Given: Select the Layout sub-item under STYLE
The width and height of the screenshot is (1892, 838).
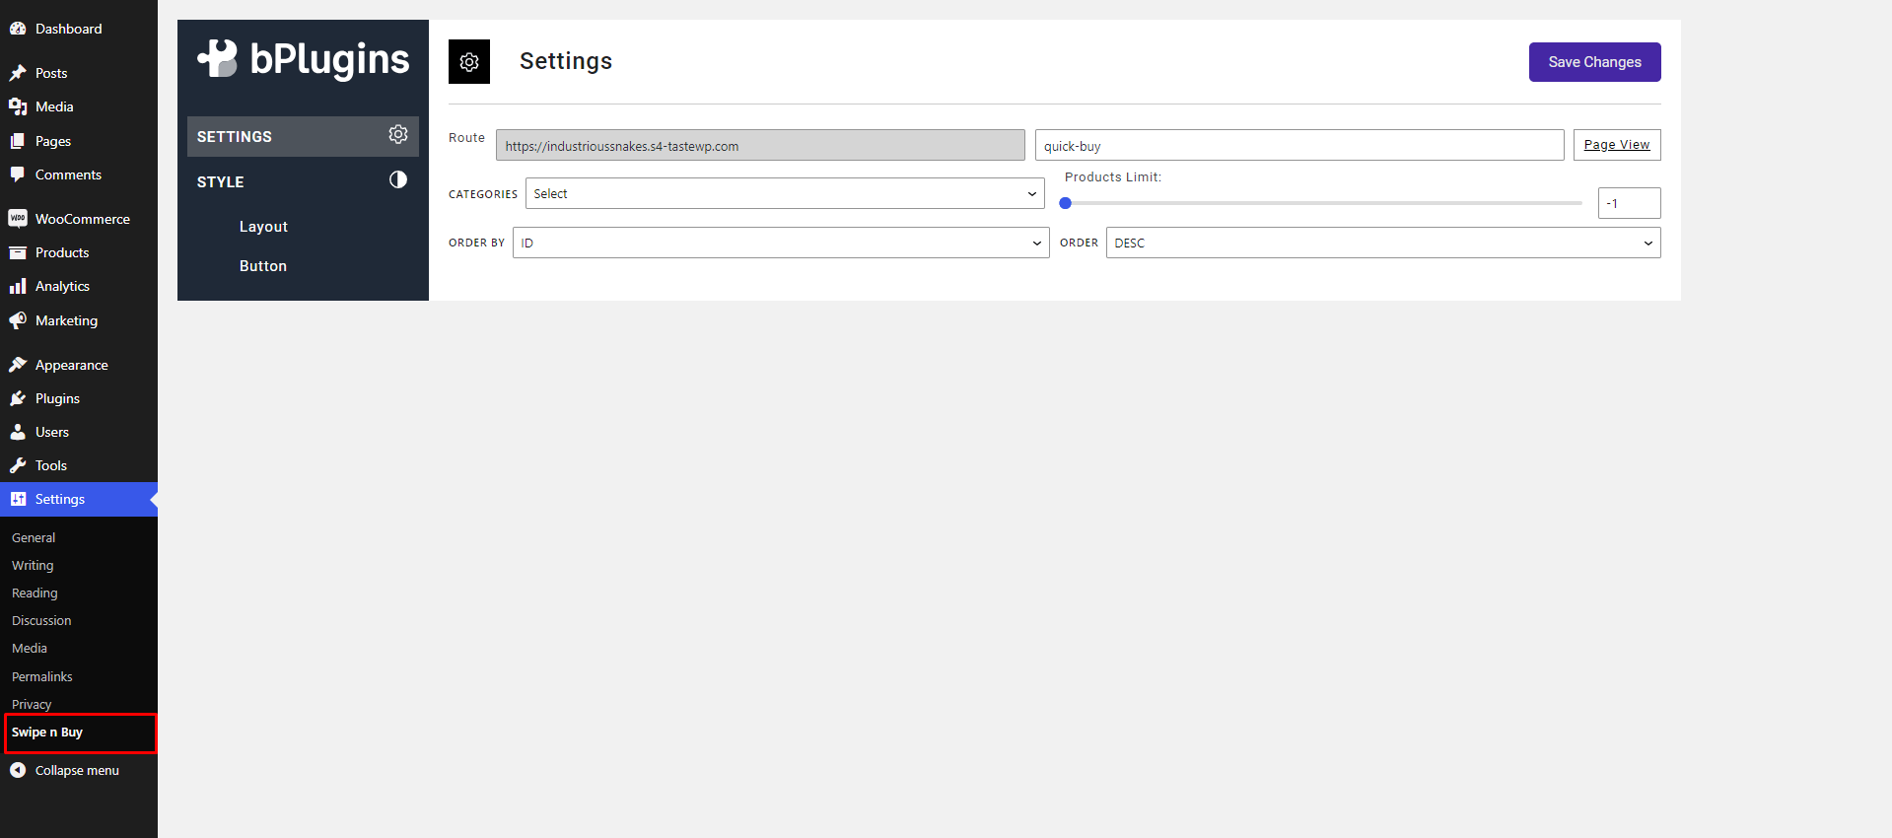Looking at the screenshot, I should tap(263, 227).
